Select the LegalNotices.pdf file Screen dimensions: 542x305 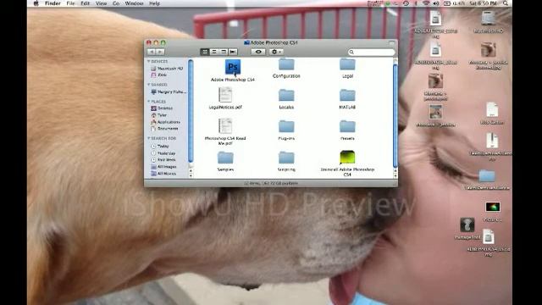click(225, 95)
